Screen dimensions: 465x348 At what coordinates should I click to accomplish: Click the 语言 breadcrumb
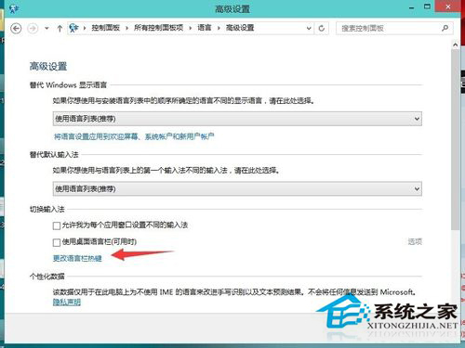(x=204, y=28)
